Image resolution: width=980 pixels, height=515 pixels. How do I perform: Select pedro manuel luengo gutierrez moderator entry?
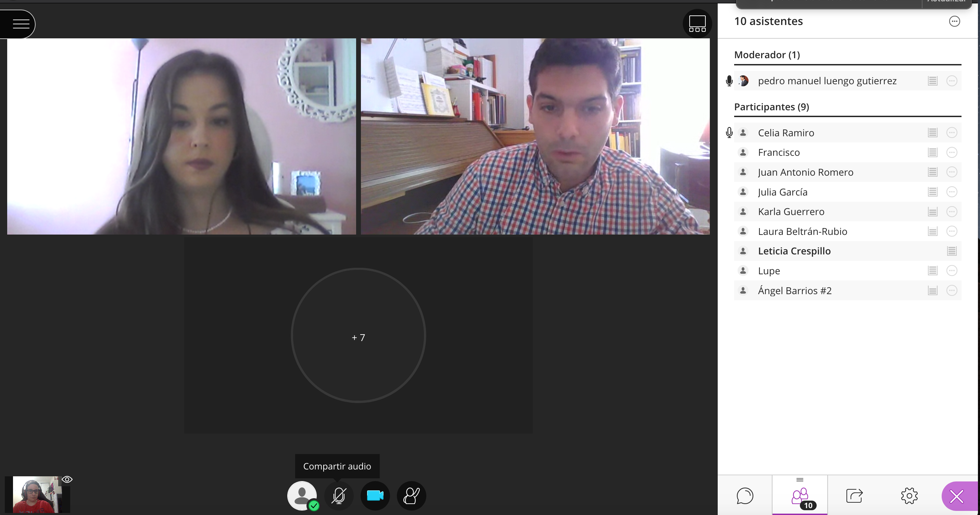827,81
